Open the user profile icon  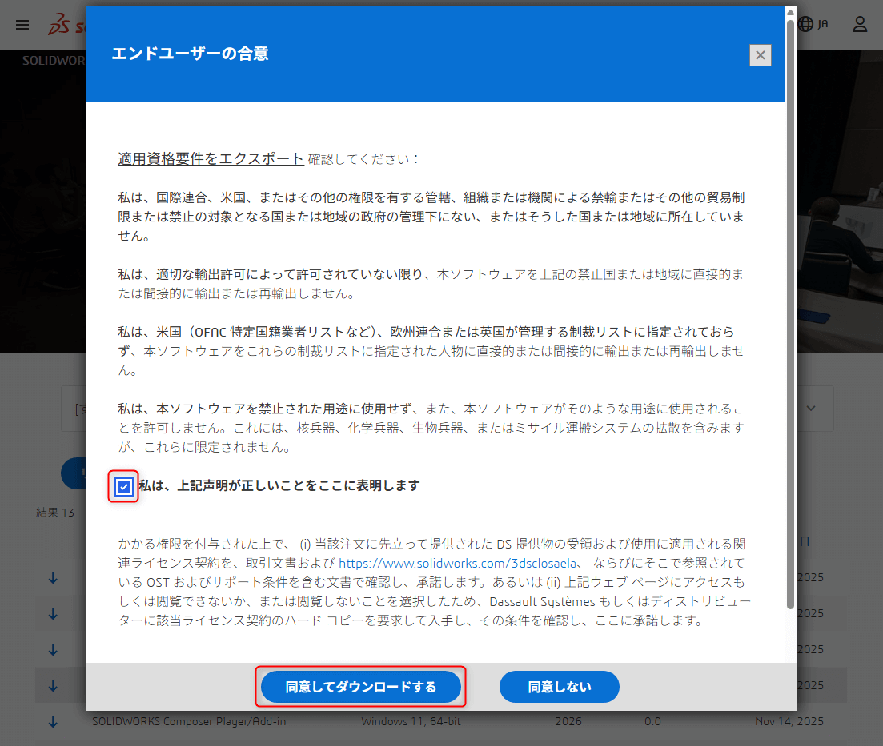[x=860, y=24]
